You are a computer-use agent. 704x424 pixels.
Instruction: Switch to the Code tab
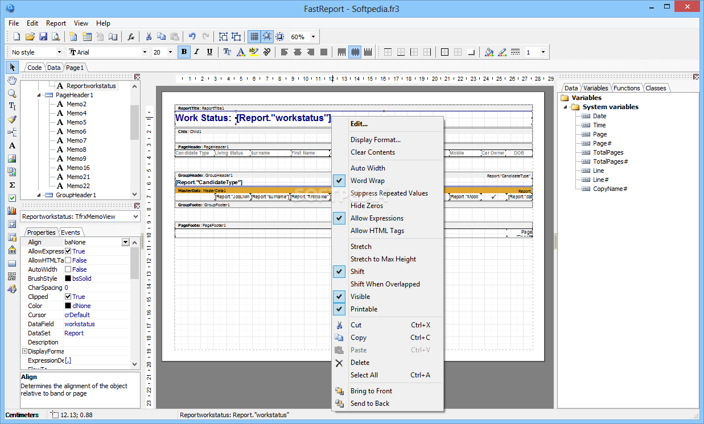[x=35, y=68]
